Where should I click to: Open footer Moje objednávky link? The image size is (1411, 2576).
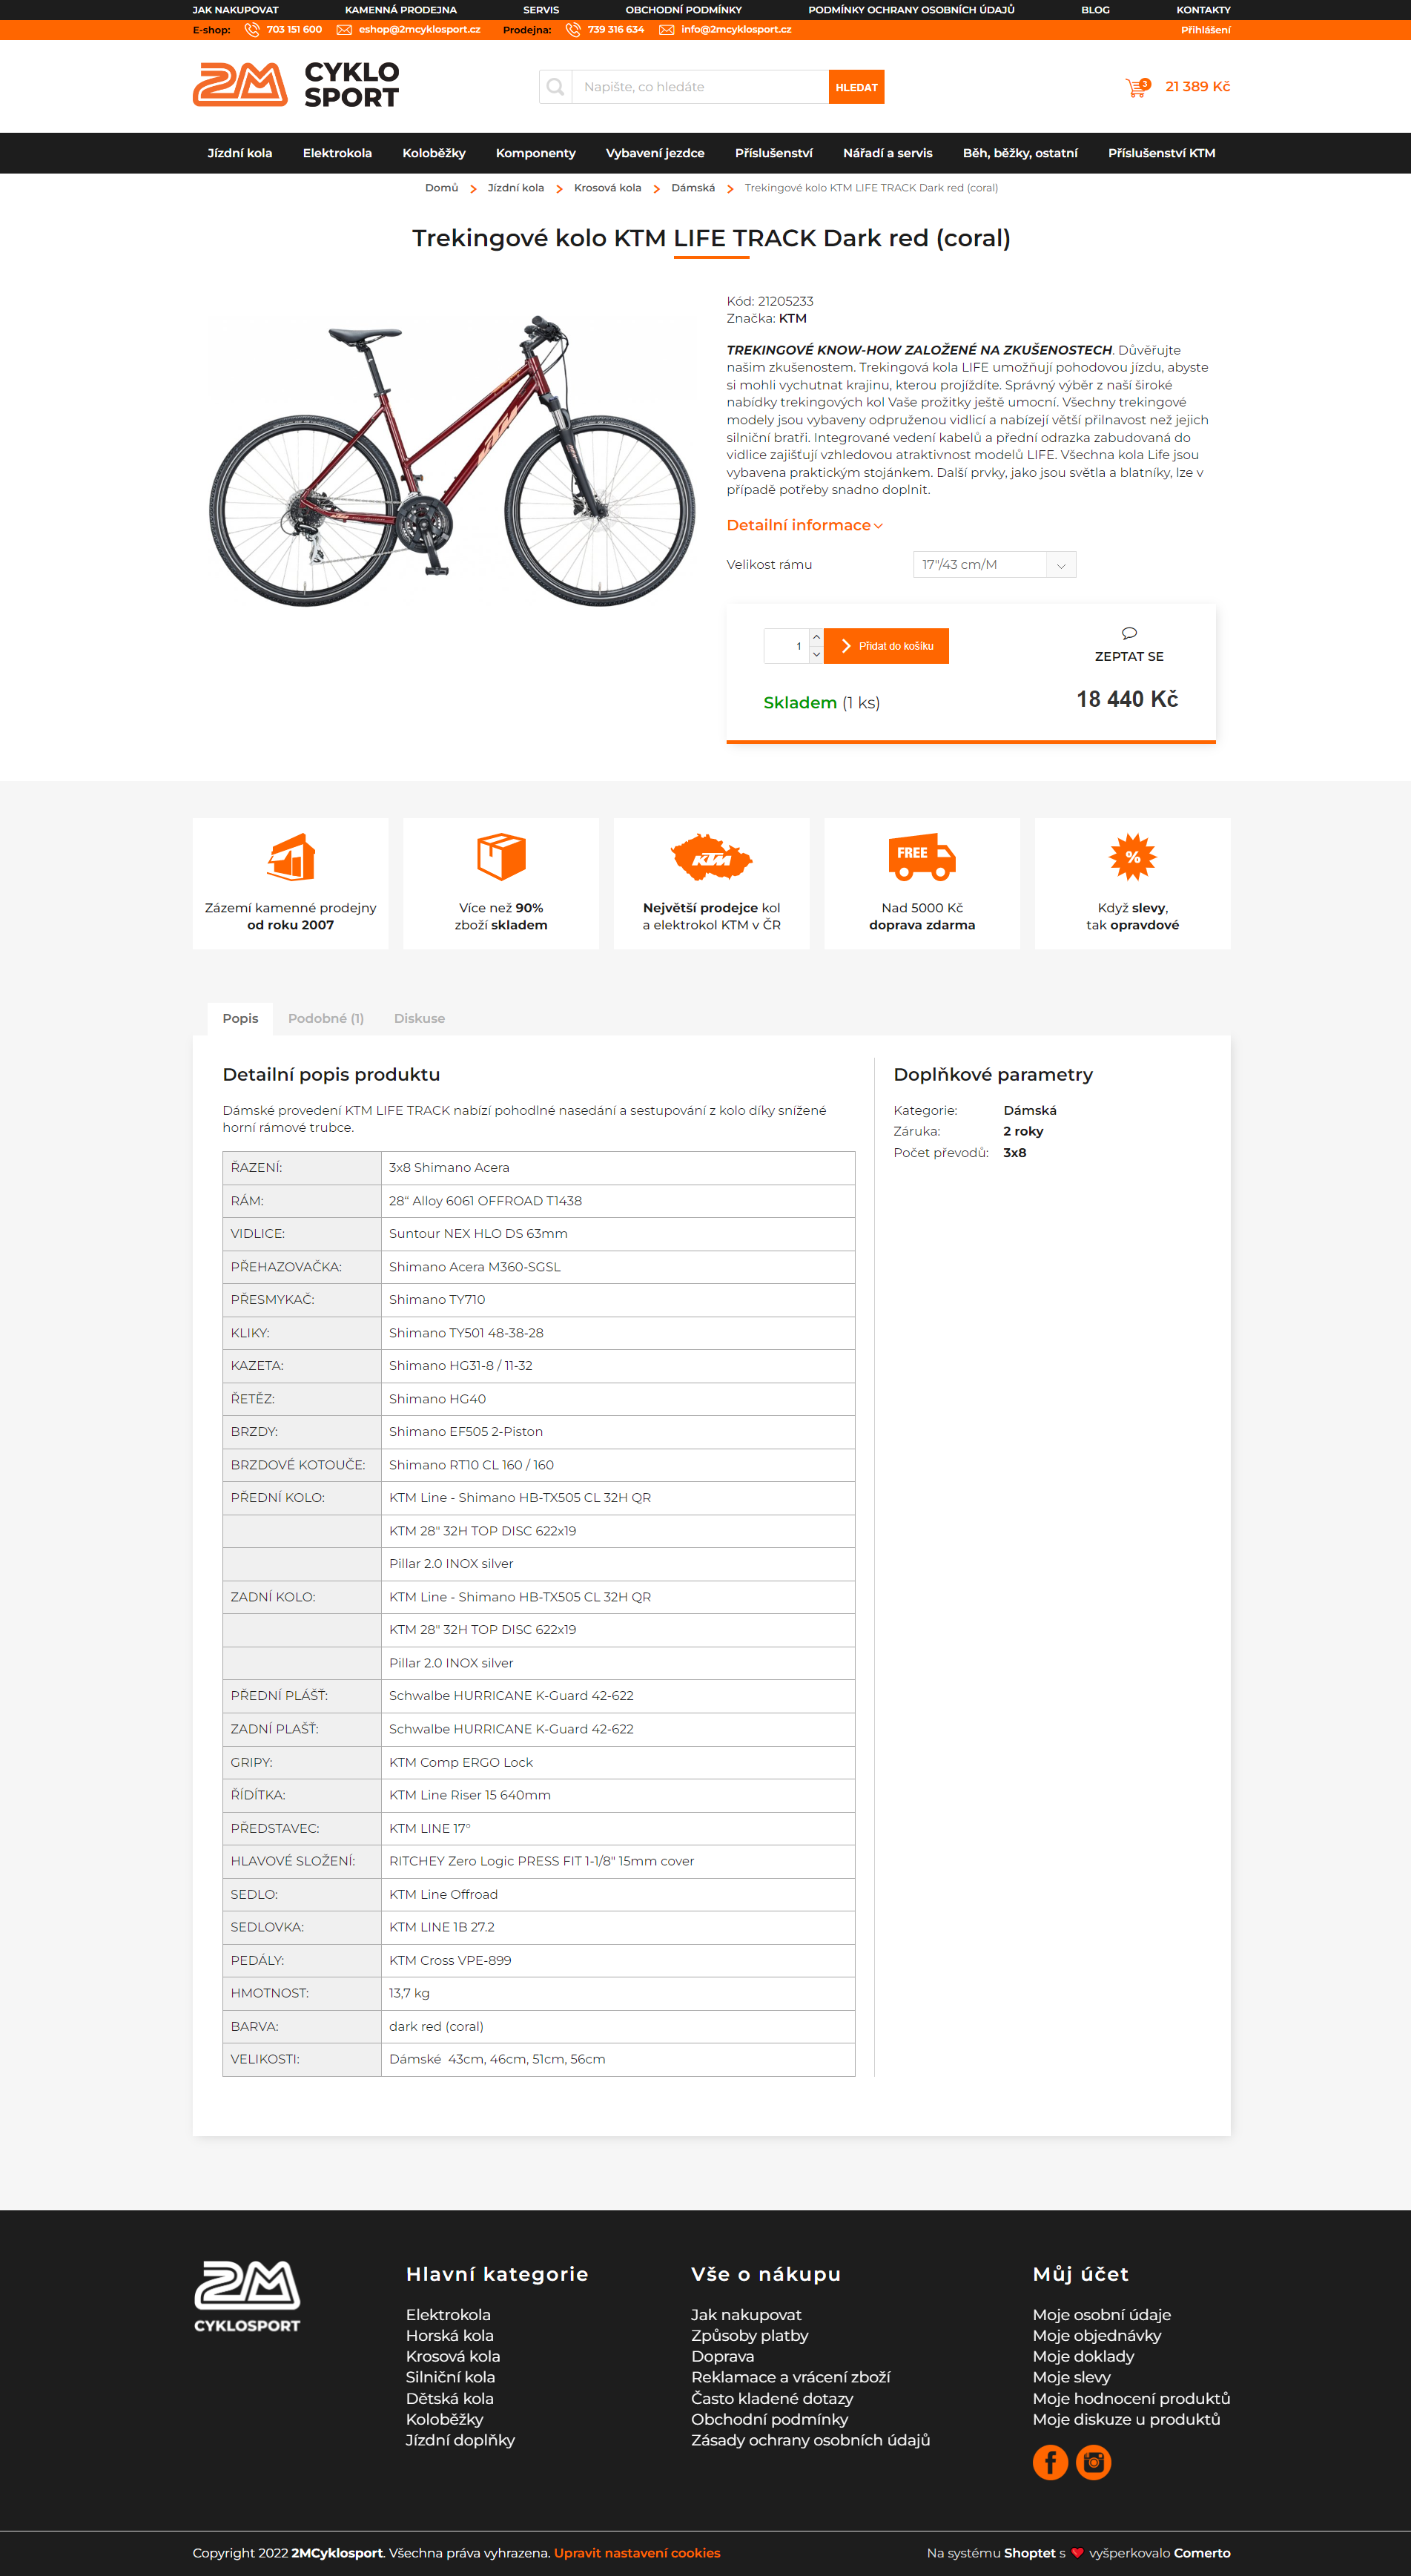[x=1096, y=2335]
